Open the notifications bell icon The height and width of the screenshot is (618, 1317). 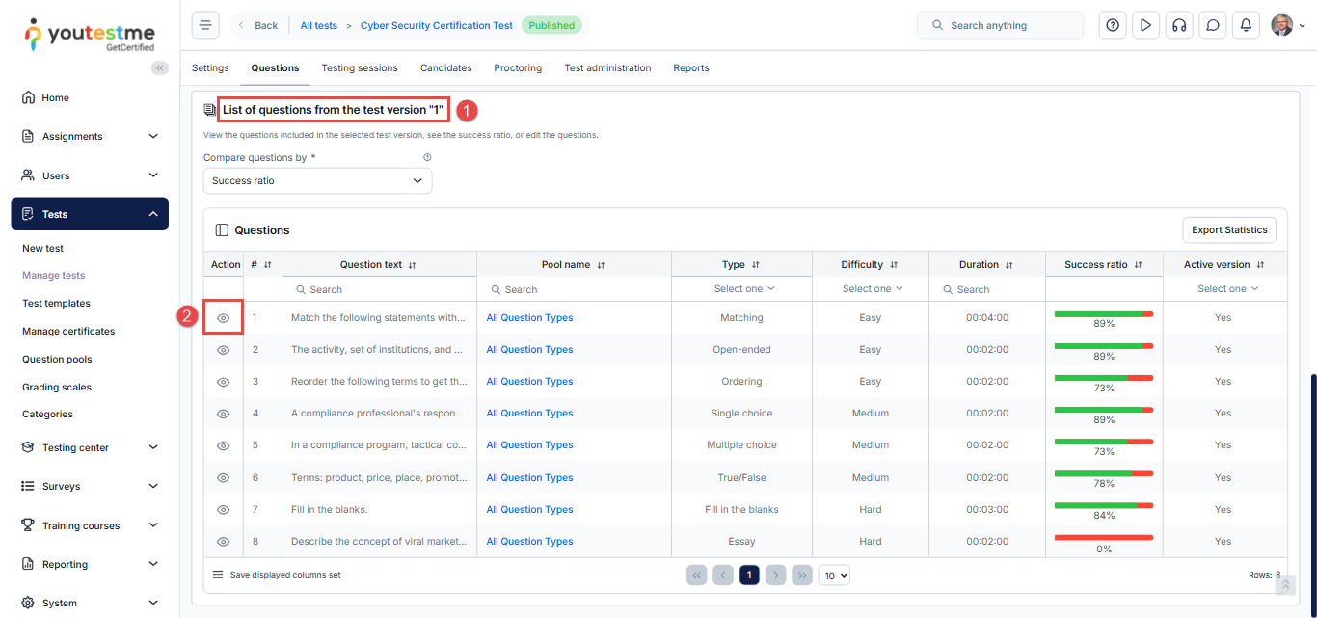[1246, 25]
